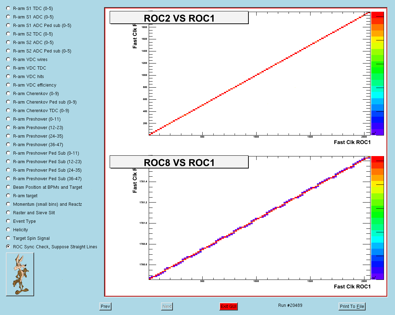This screenshot has width=395, height=315.
Task: Select R-arm VDC efficiency
Action: click(8, 85)
